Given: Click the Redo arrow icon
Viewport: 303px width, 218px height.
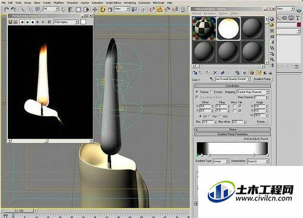Looking at the screenshot, I should click(x=14, y=9).
